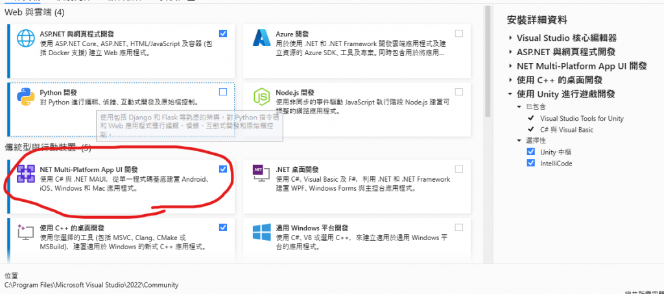This screenshot has height=294, width=664.
Task: Uncheck the C++ desktop development workload
Action: point(223,228)
